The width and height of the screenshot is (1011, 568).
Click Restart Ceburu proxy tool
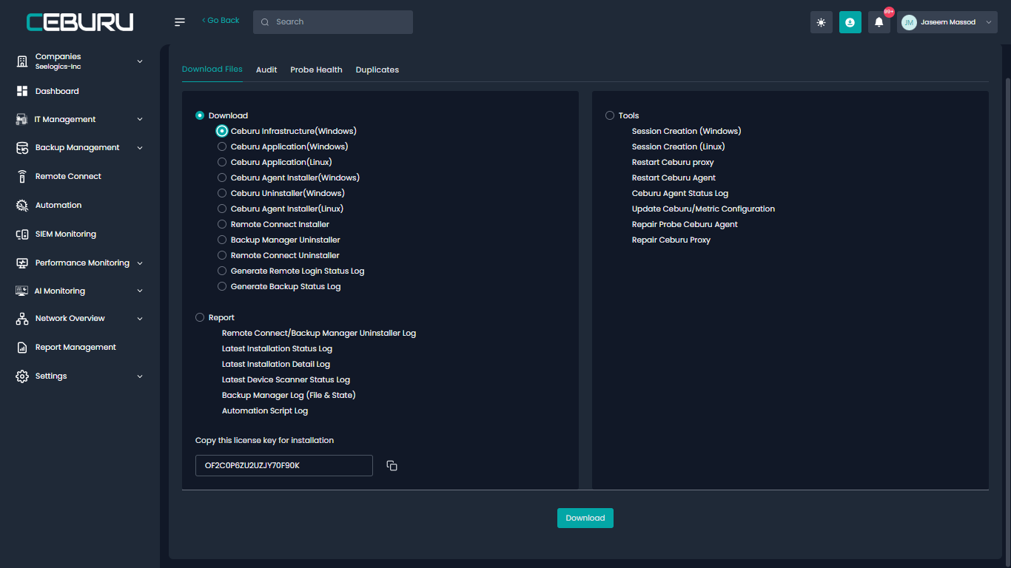click(673, 162)
